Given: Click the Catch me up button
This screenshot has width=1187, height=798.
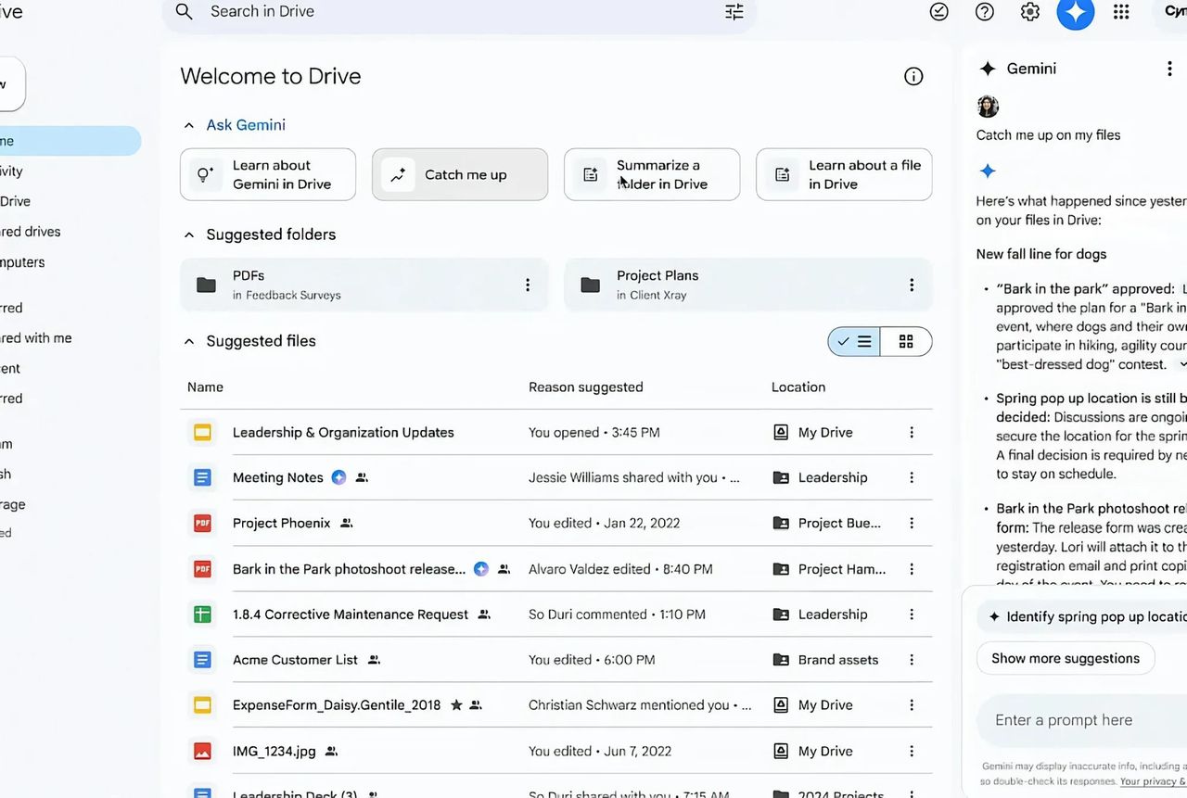Looking at the screenshot, I should (x=459, y=174).
